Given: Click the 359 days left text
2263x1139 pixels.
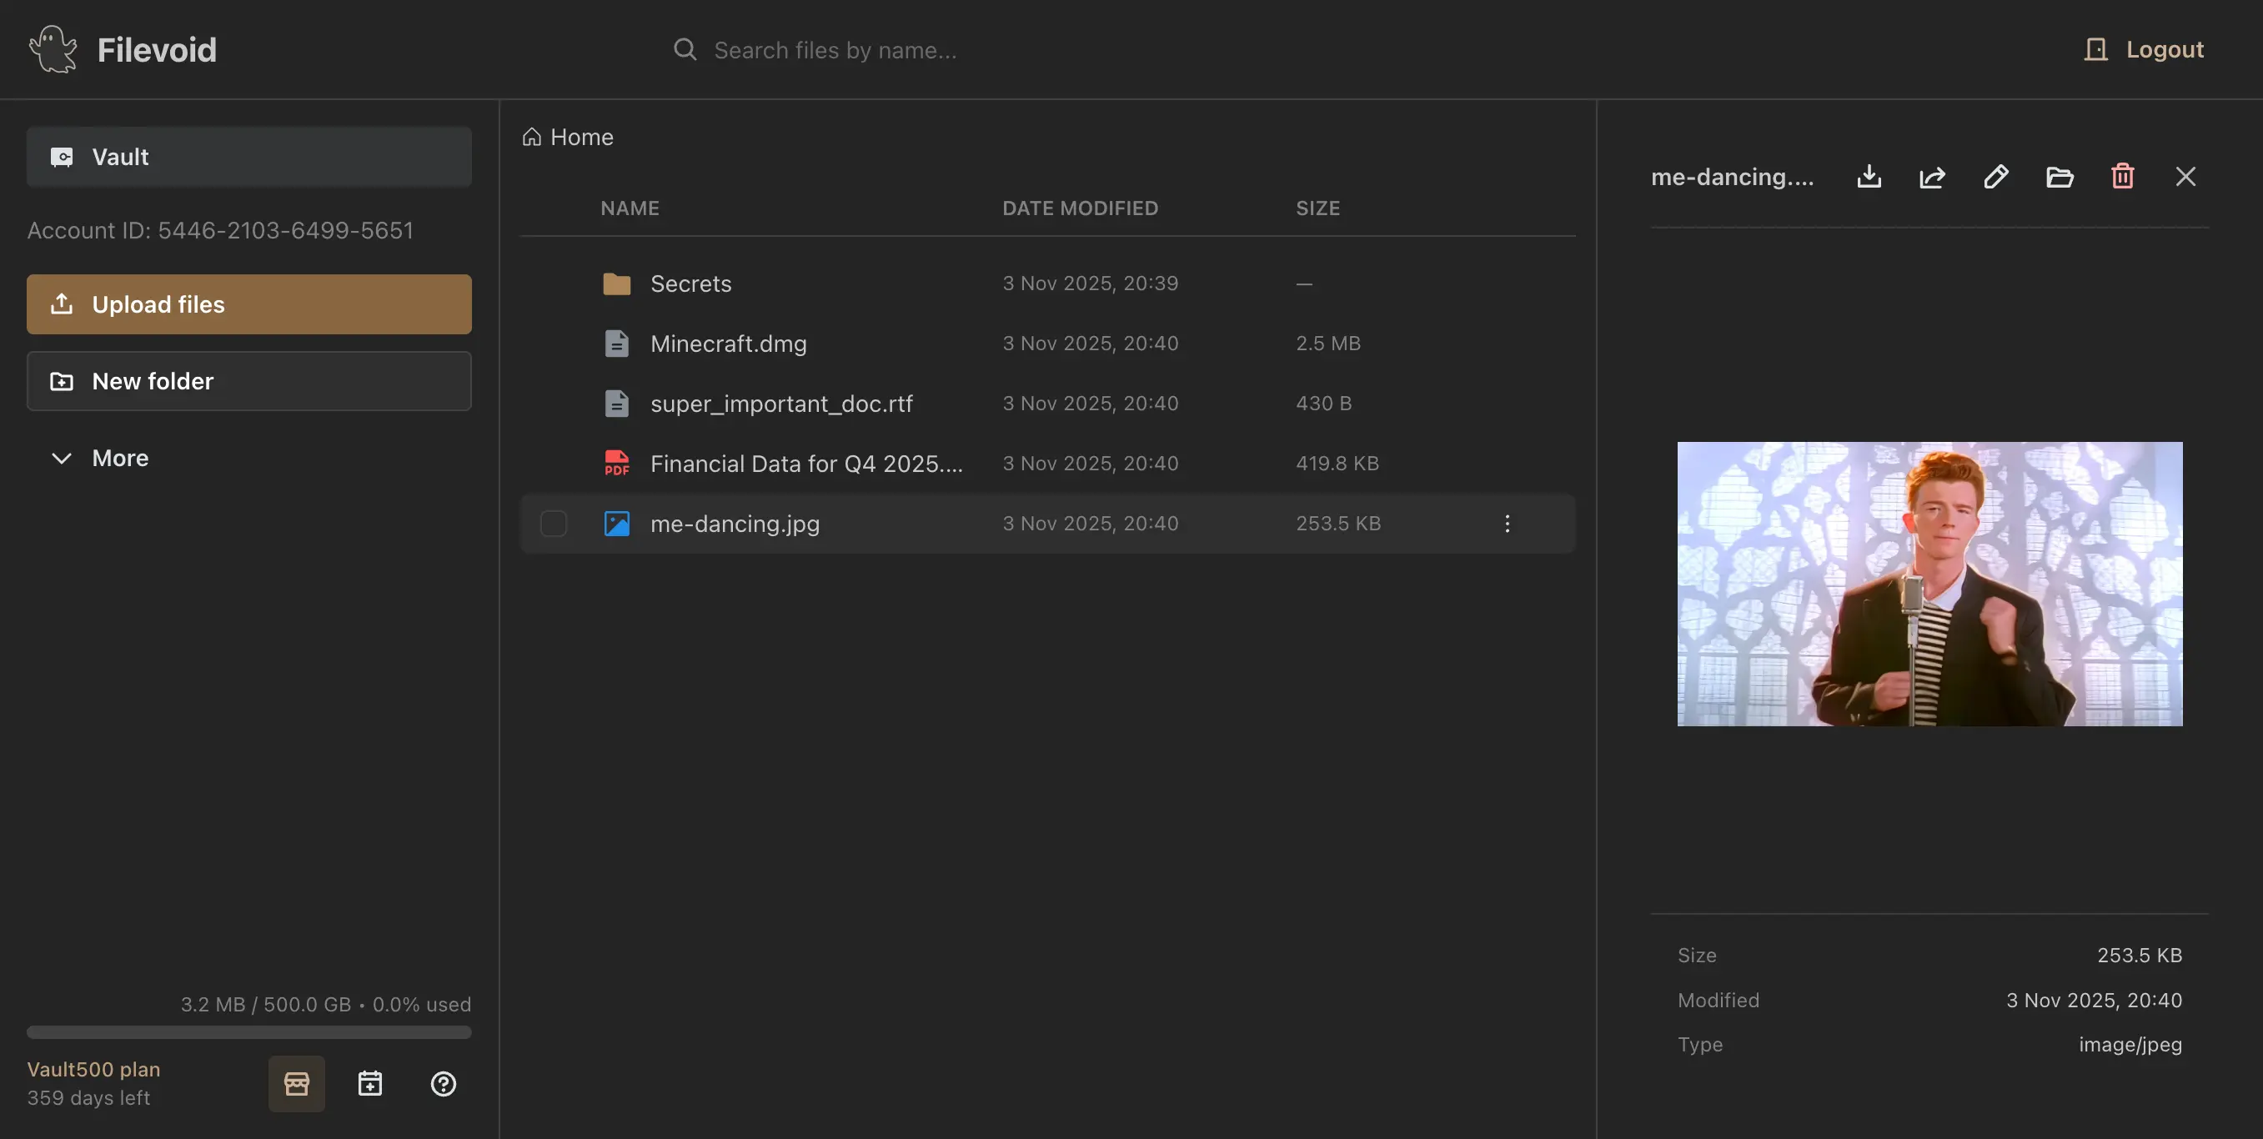Looking at the screenshot, I should click(x=88, y=1097).
